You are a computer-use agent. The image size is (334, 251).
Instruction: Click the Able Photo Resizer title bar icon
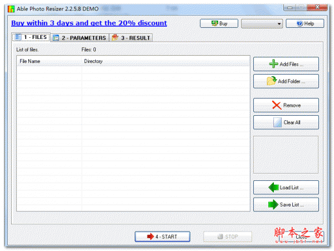11,9
